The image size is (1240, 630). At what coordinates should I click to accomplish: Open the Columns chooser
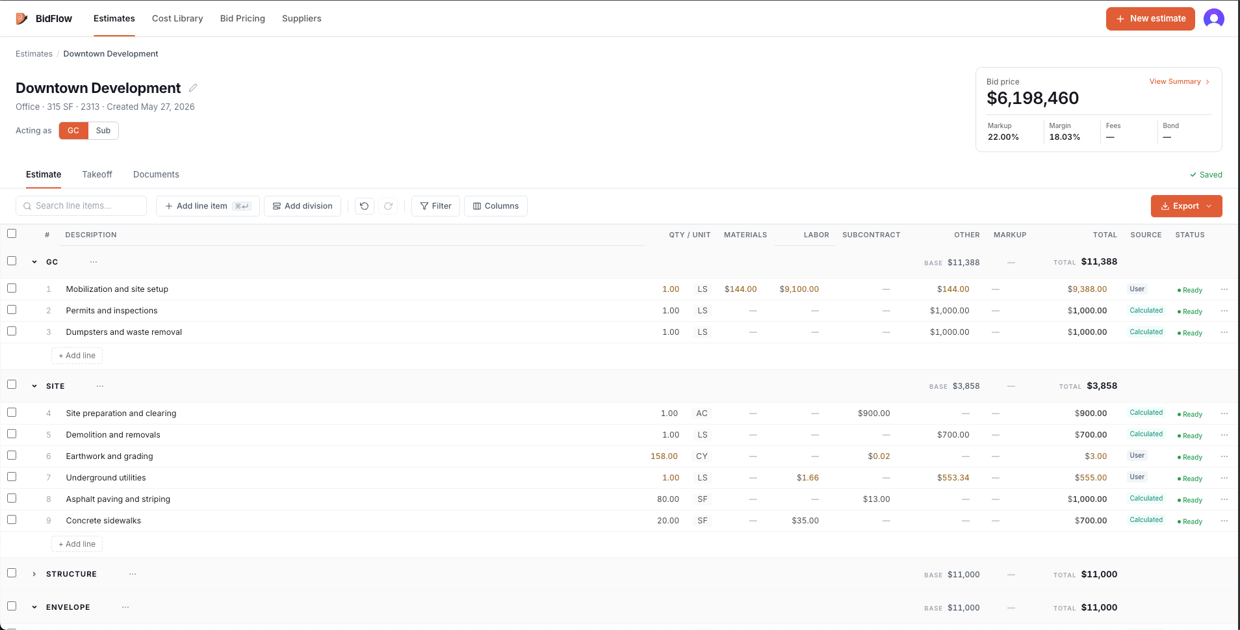(x=496, y=206)
